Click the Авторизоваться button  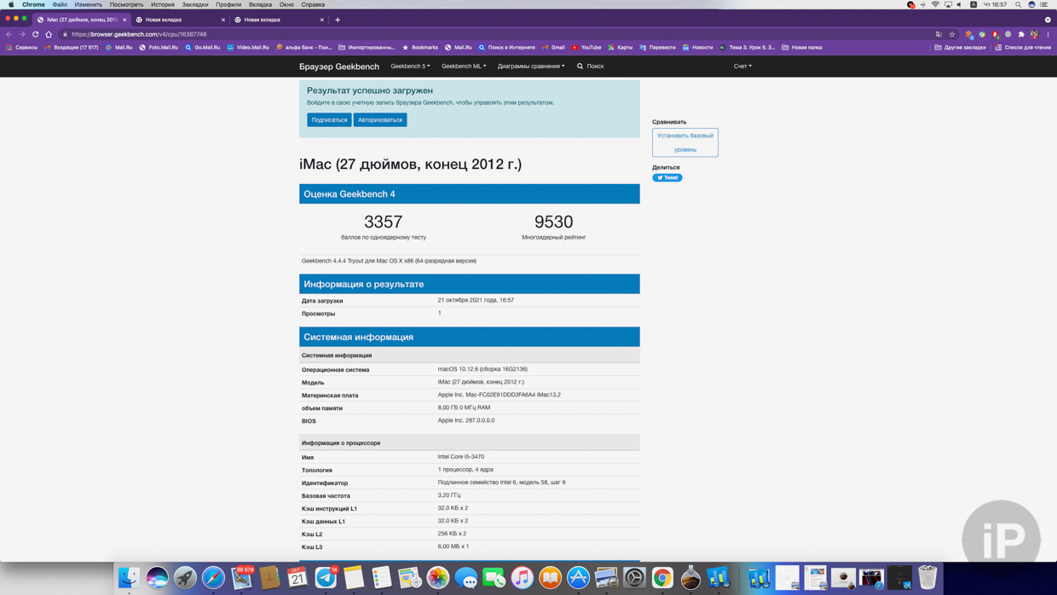(x=380, y=120)
